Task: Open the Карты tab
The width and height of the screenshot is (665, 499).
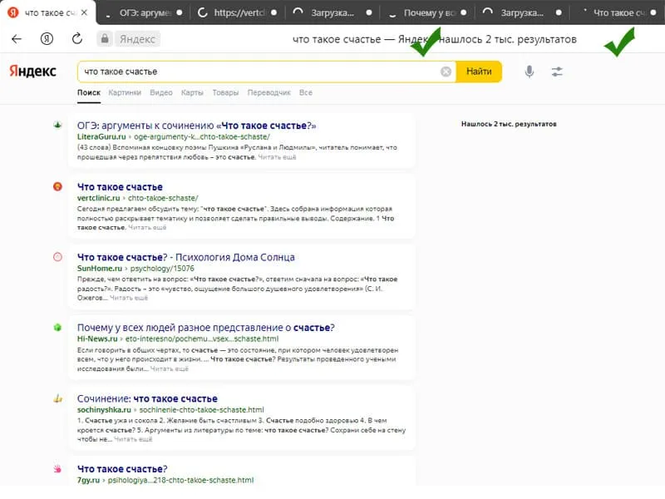Action: (192, 93)
